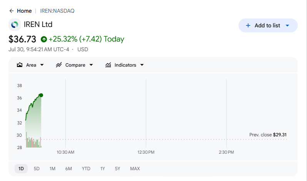Click the +25.32% (+7.42) Today text
Image resolution: width=307 pixels, height=181 pixels.
coord(86,39)
